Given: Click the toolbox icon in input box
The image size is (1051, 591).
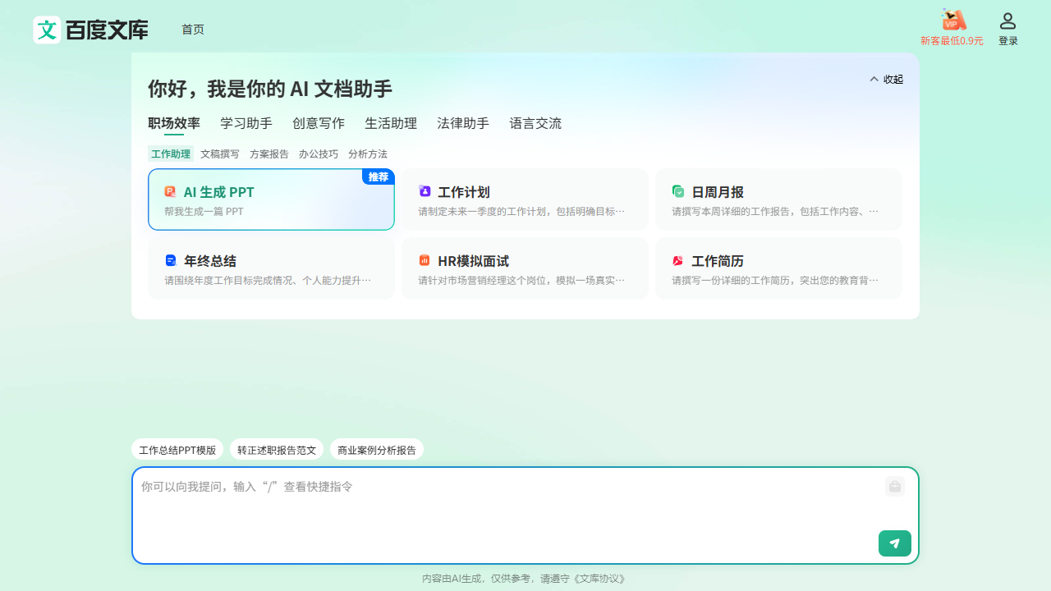Looking at the screenshot, I should click(x=895, y=487).
